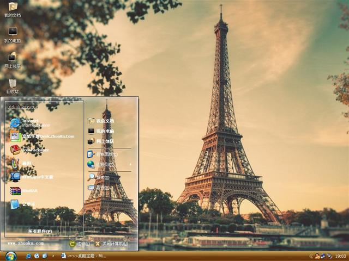
Task: Open WinRAR from the Start menu
Action: [x=24, y=191]
